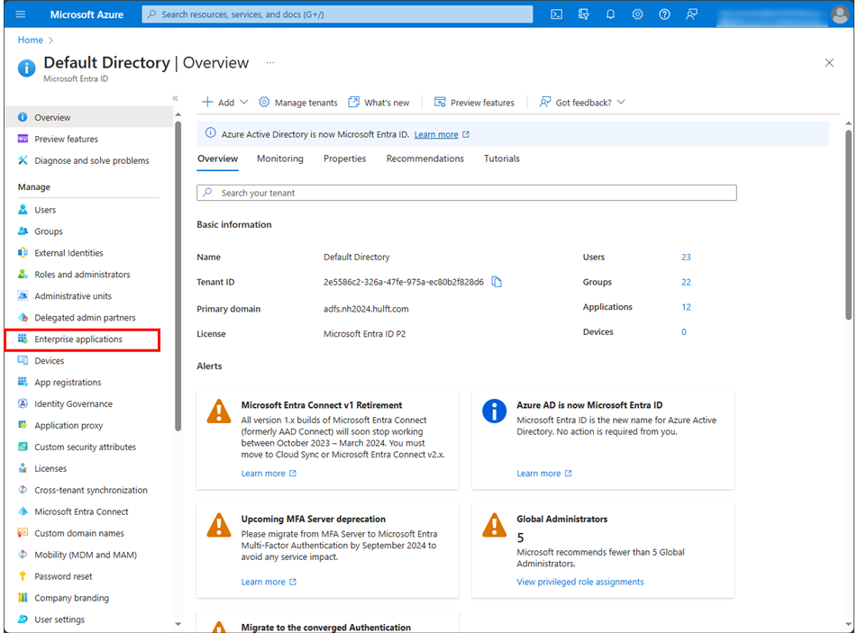
Task: Switch to the Recommendations tab
Action: click(x=425, y=158)
